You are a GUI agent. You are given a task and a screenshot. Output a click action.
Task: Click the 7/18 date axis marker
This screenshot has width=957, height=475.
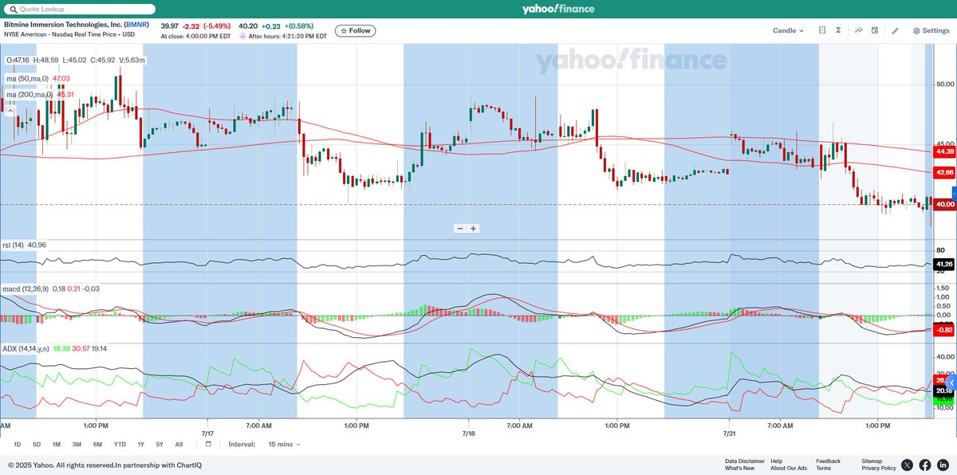(468, 434)
